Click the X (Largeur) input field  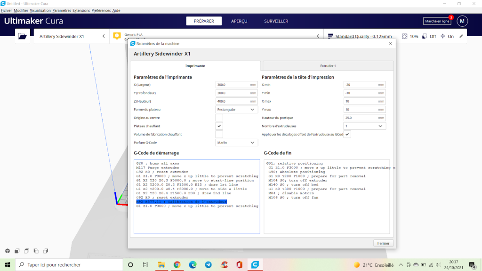click(236, 85)
